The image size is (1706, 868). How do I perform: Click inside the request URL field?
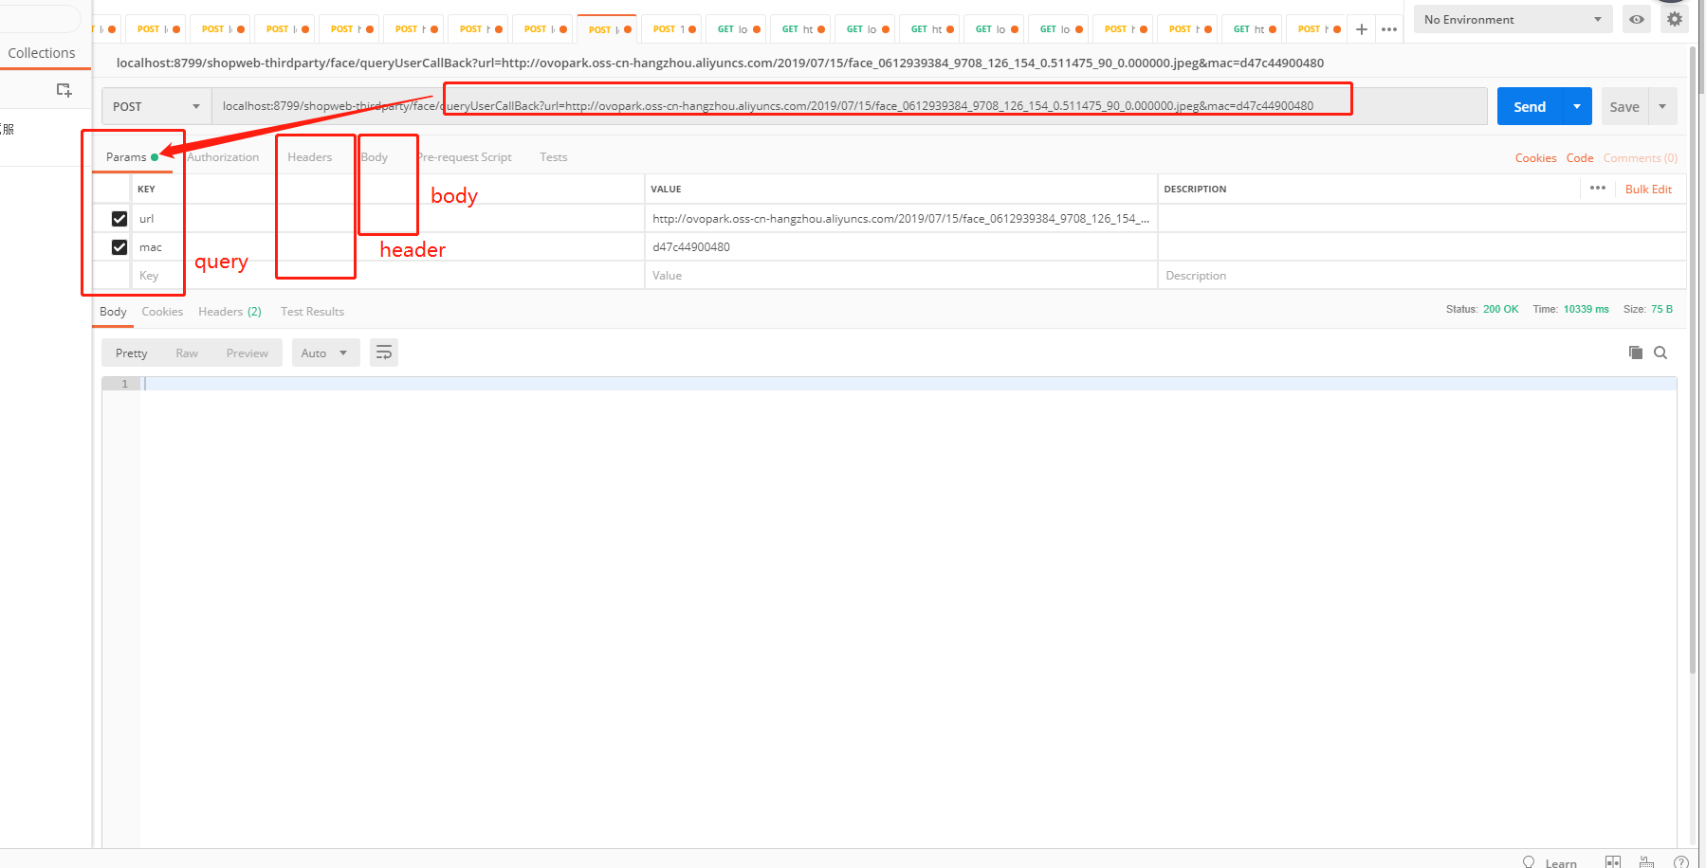pyautogui.click(x=853, y=105)
